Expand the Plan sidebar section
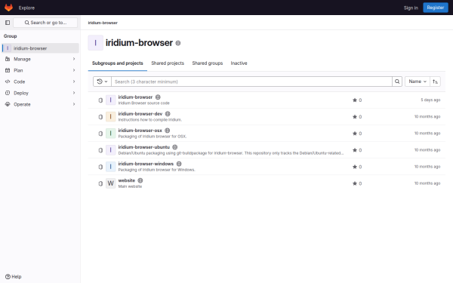 tap(74, 70)
